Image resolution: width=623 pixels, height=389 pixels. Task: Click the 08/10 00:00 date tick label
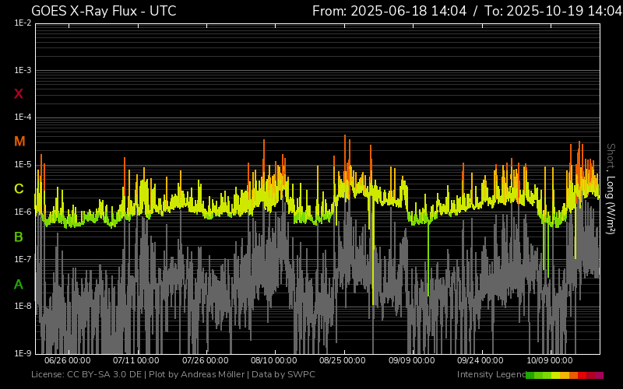(x=274, y=361)
